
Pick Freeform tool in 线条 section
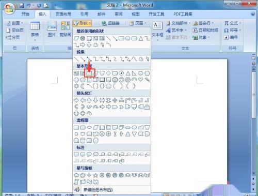coord(141,59)
